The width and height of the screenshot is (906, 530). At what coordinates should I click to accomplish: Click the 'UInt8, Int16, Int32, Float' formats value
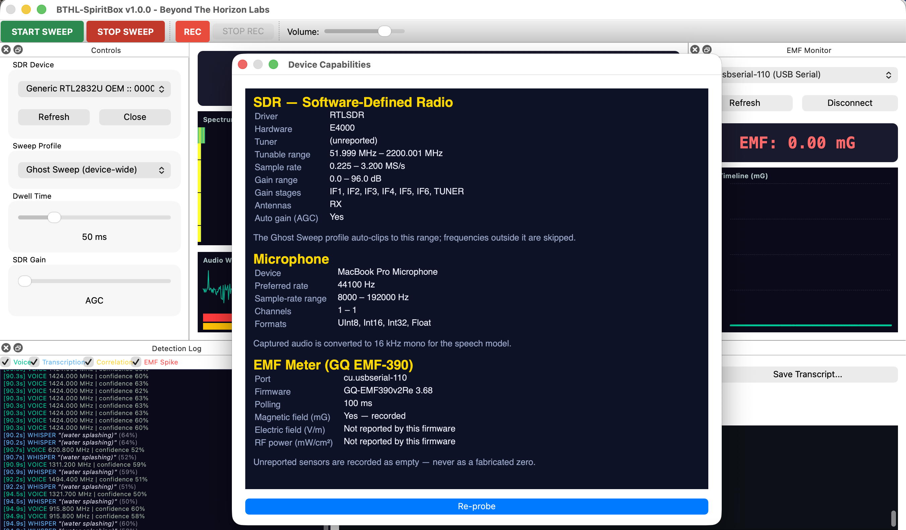(x=384, y=323)
